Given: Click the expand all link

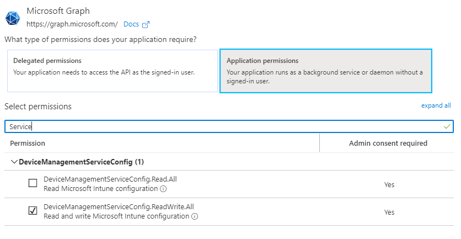Looking at the screenshot, I should tap(436, 105).
